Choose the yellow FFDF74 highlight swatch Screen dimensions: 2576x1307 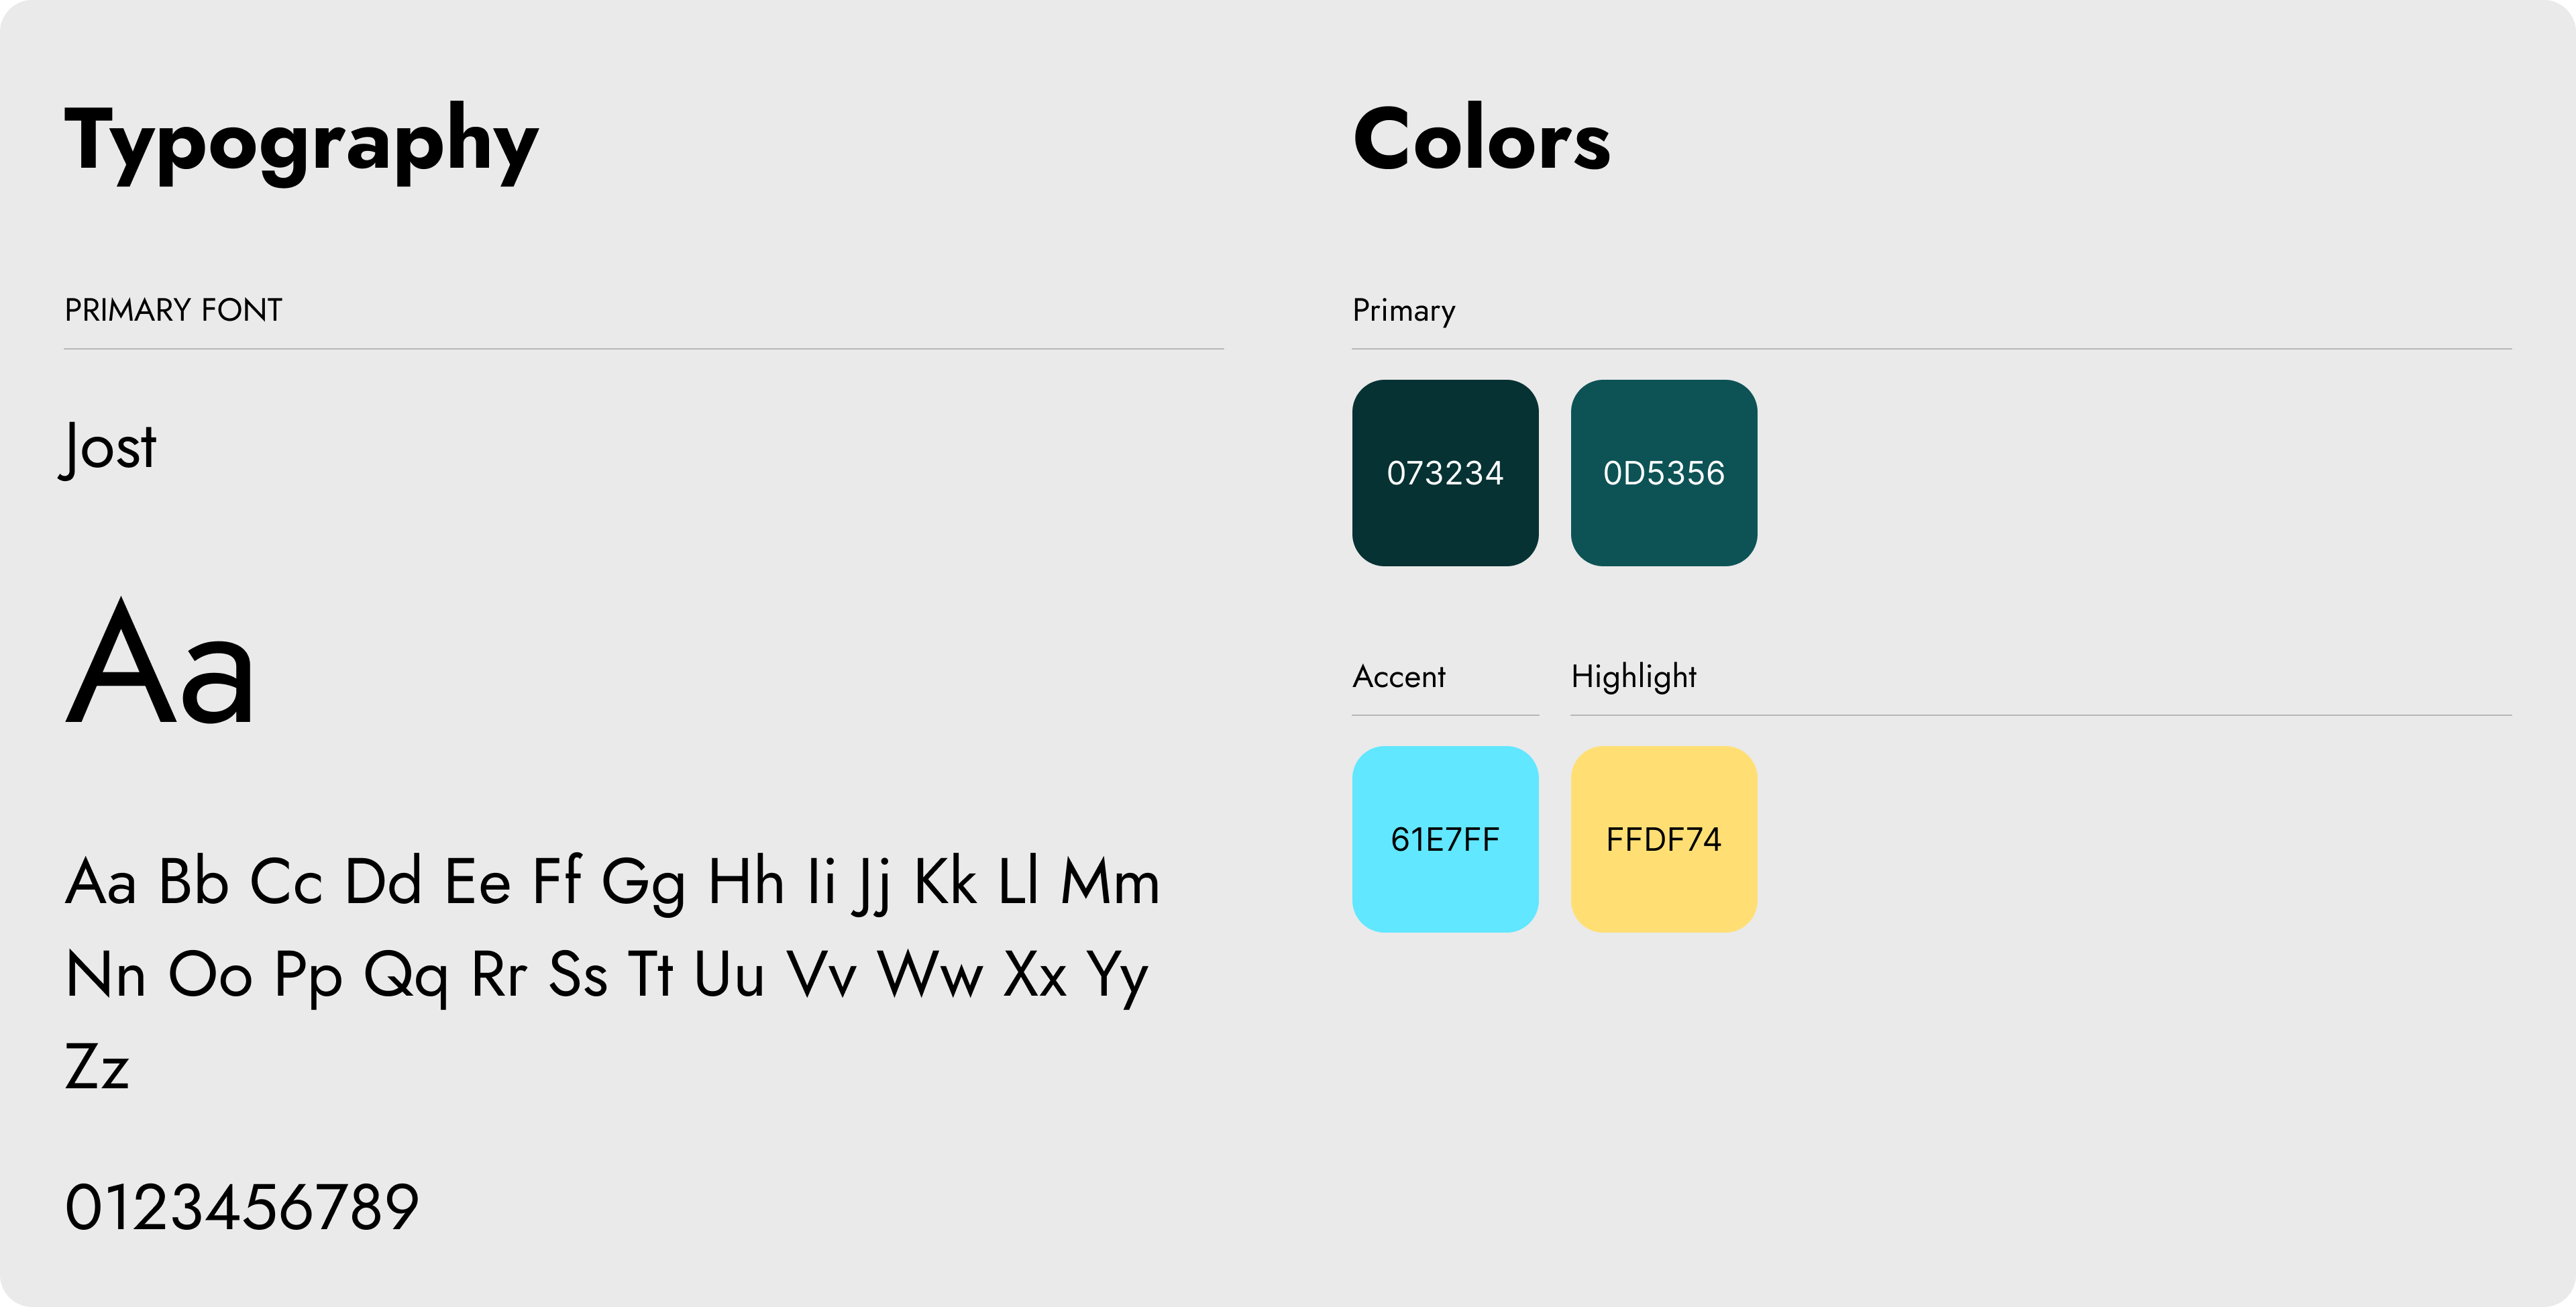pyautogui.click(x=1663, y=839)
